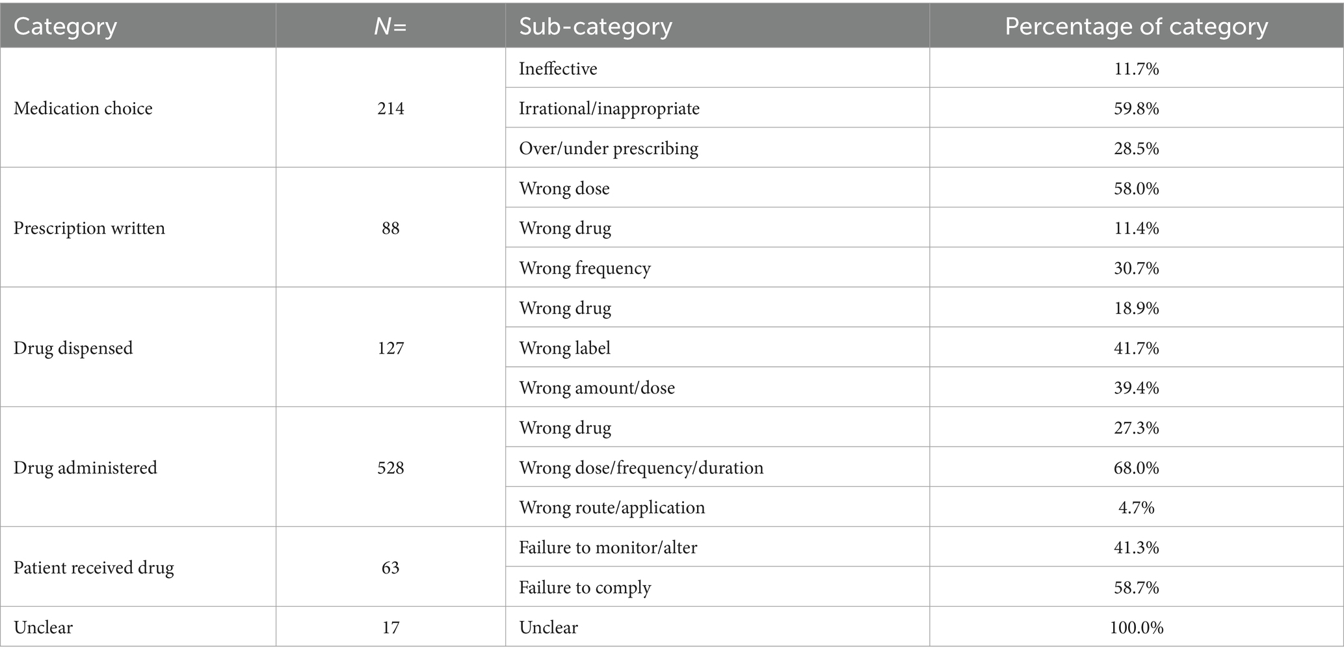Select the Percentage of category header

[x=1136, y=27]
